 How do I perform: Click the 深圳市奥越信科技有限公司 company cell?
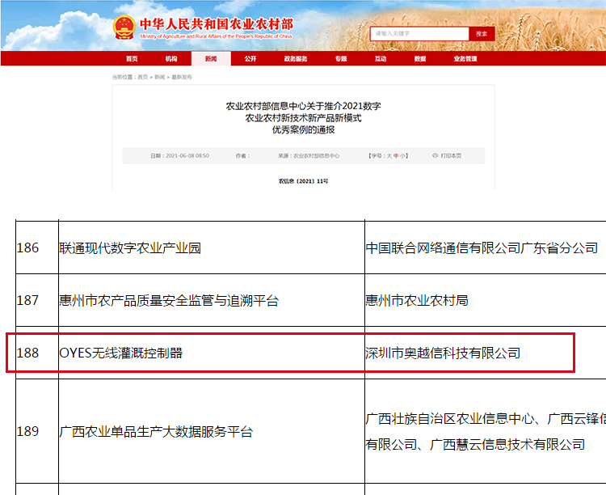(x=443, y=353)
